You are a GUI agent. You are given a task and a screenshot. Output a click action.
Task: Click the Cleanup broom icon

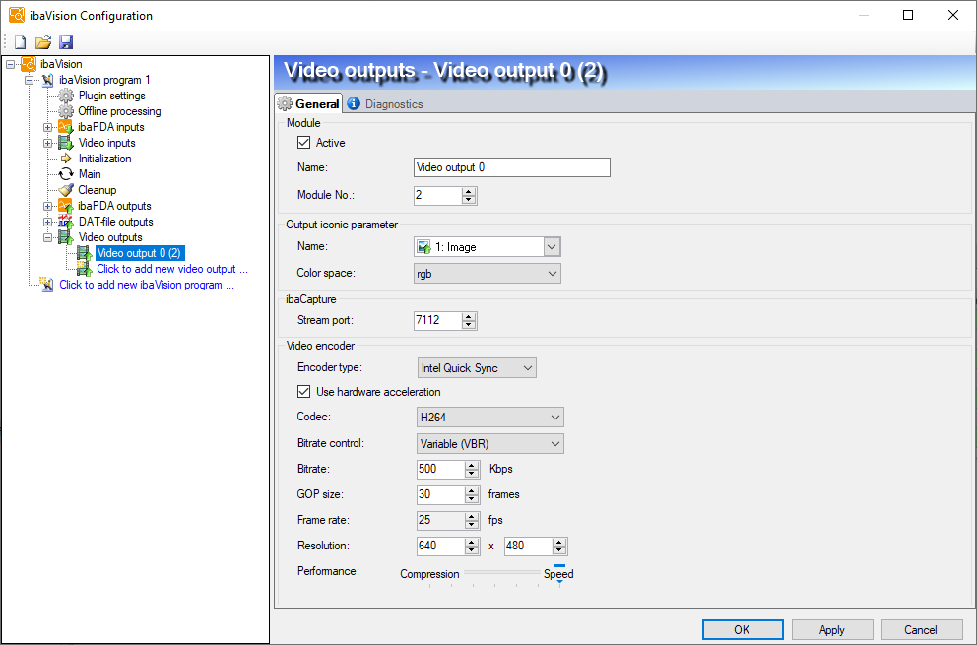click(66, 190)
